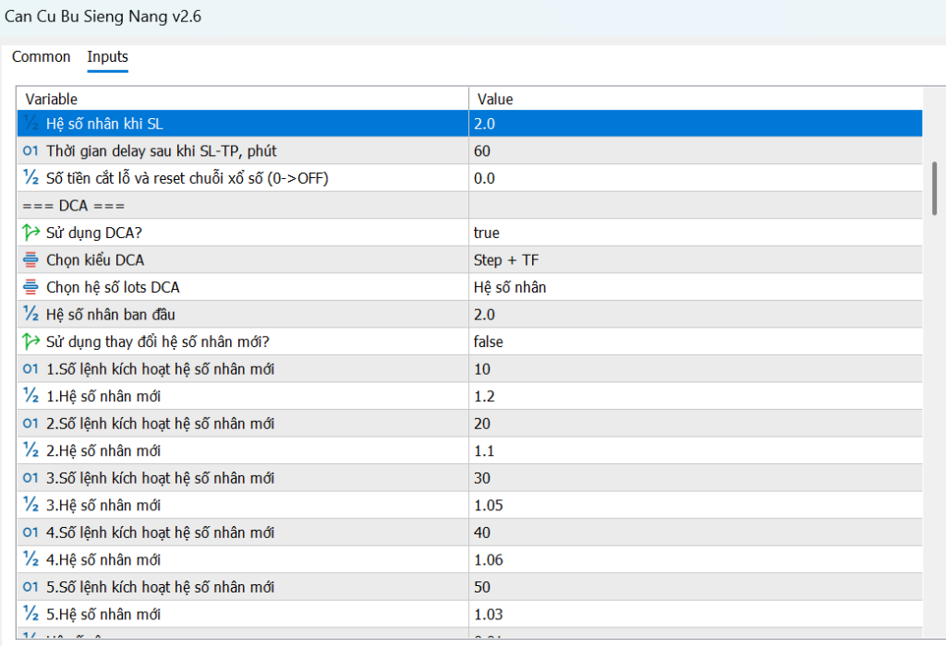Viewport: 946px width, 646px height.
Task: Select the value 60 for delay time
Action: coord(482,151)
